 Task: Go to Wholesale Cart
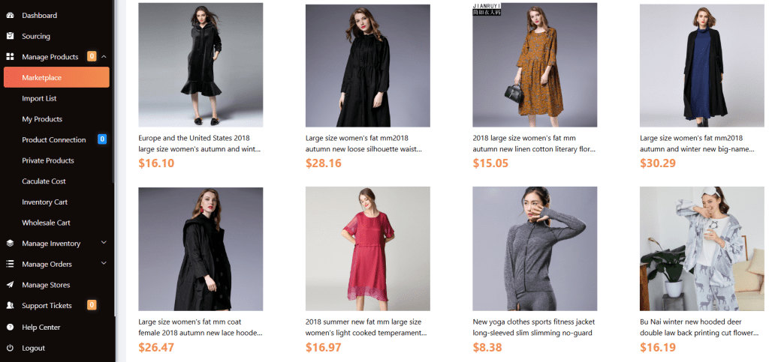44,223
